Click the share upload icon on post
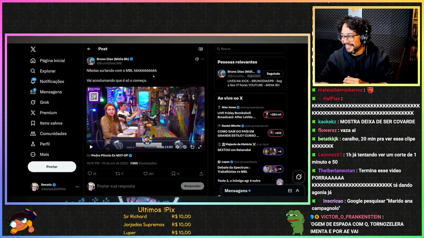Image resolution: width=424 pixels, height=238 pixels. tap(201, 174)
